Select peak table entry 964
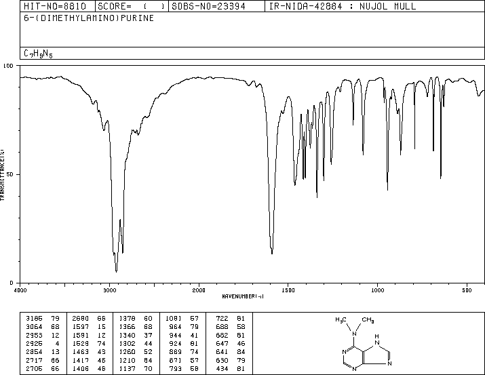 tap(184, 327)
